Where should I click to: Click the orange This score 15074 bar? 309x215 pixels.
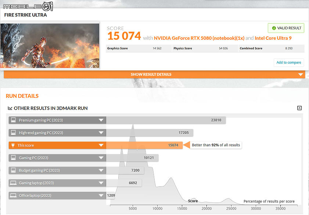point(144,145)
